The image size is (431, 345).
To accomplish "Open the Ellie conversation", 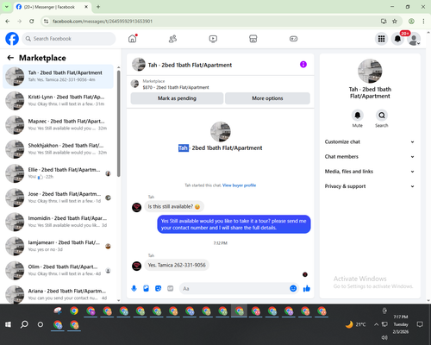I will pyautogui.click(x=58, y=173).
